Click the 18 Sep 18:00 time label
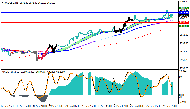Screen dimensions: 190x109 (40, 106)
